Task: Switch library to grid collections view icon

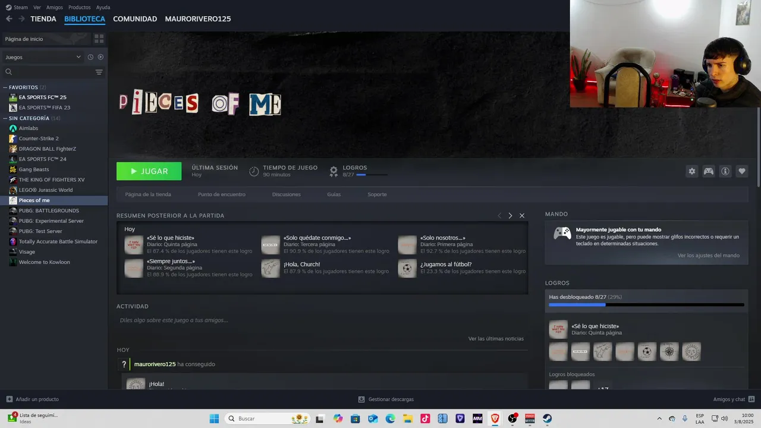Action: click(99, 39)
